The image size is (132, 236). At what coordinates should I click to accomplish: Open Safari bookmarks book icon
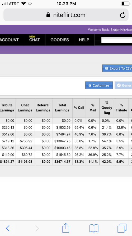(x=94, y=228)
